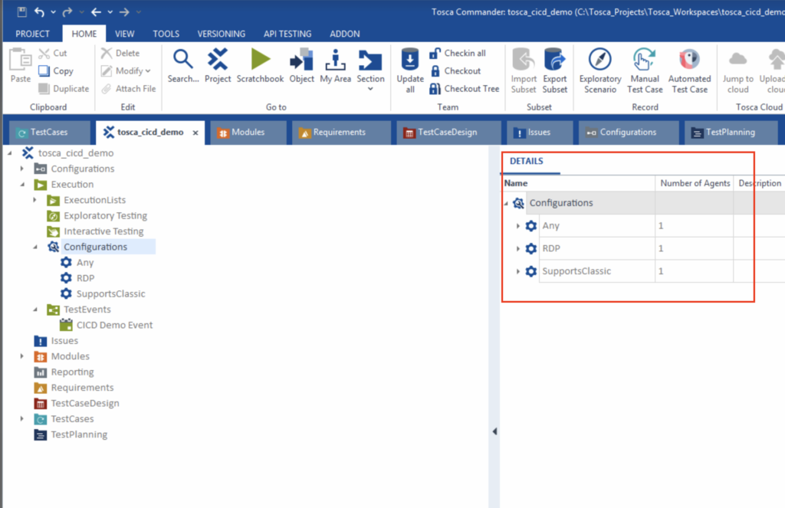
Task: Open the API TESTING ribbon tab
Action: click(x=287, y=34)
